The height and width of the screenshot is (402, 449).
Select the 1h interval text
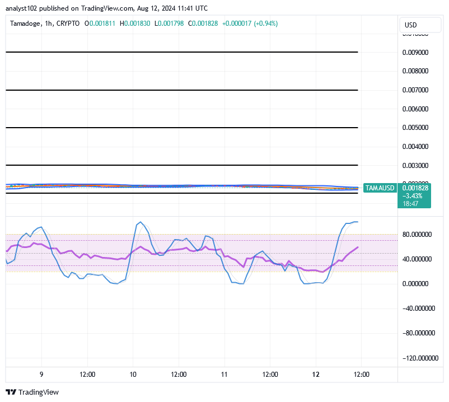point(48,24)
